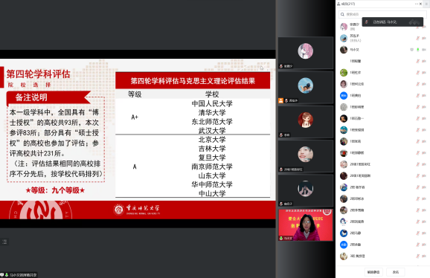Click the camera icon in 马小又's row
This screenshot has height=278, width=430.
click(x=424, y=50)
